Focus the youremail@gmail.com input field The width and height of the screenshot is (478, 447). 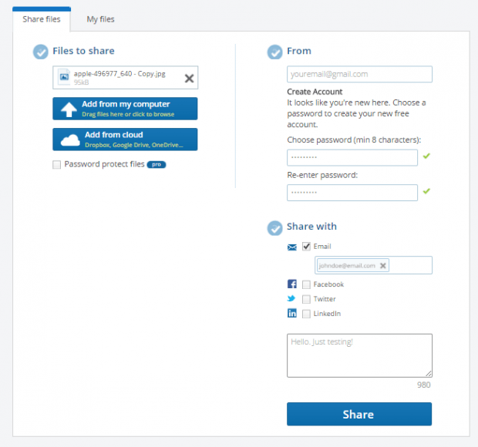tap(359, 74)
